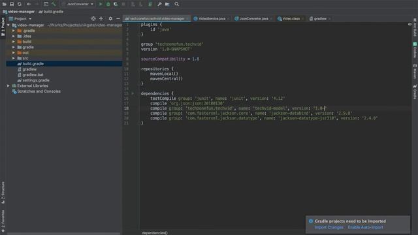Image resolution: width=418 pixels, height=235 pixels.
Task: Click the Save All toolbar icon
Action: coord(12,4)
